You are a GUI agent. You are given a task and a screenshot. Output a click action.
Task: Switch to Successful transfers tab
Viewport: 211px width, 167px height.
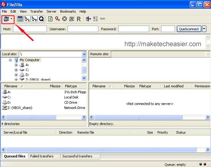(80, 156)
